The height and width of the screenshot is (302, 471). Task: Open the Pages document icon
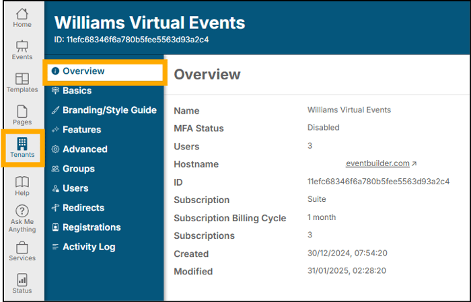(22, 112)
